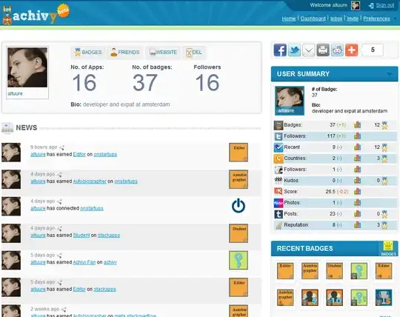This screenshot has width=400, height=317.
Task: Click the share count box showing 5
Action: (373, 50)
